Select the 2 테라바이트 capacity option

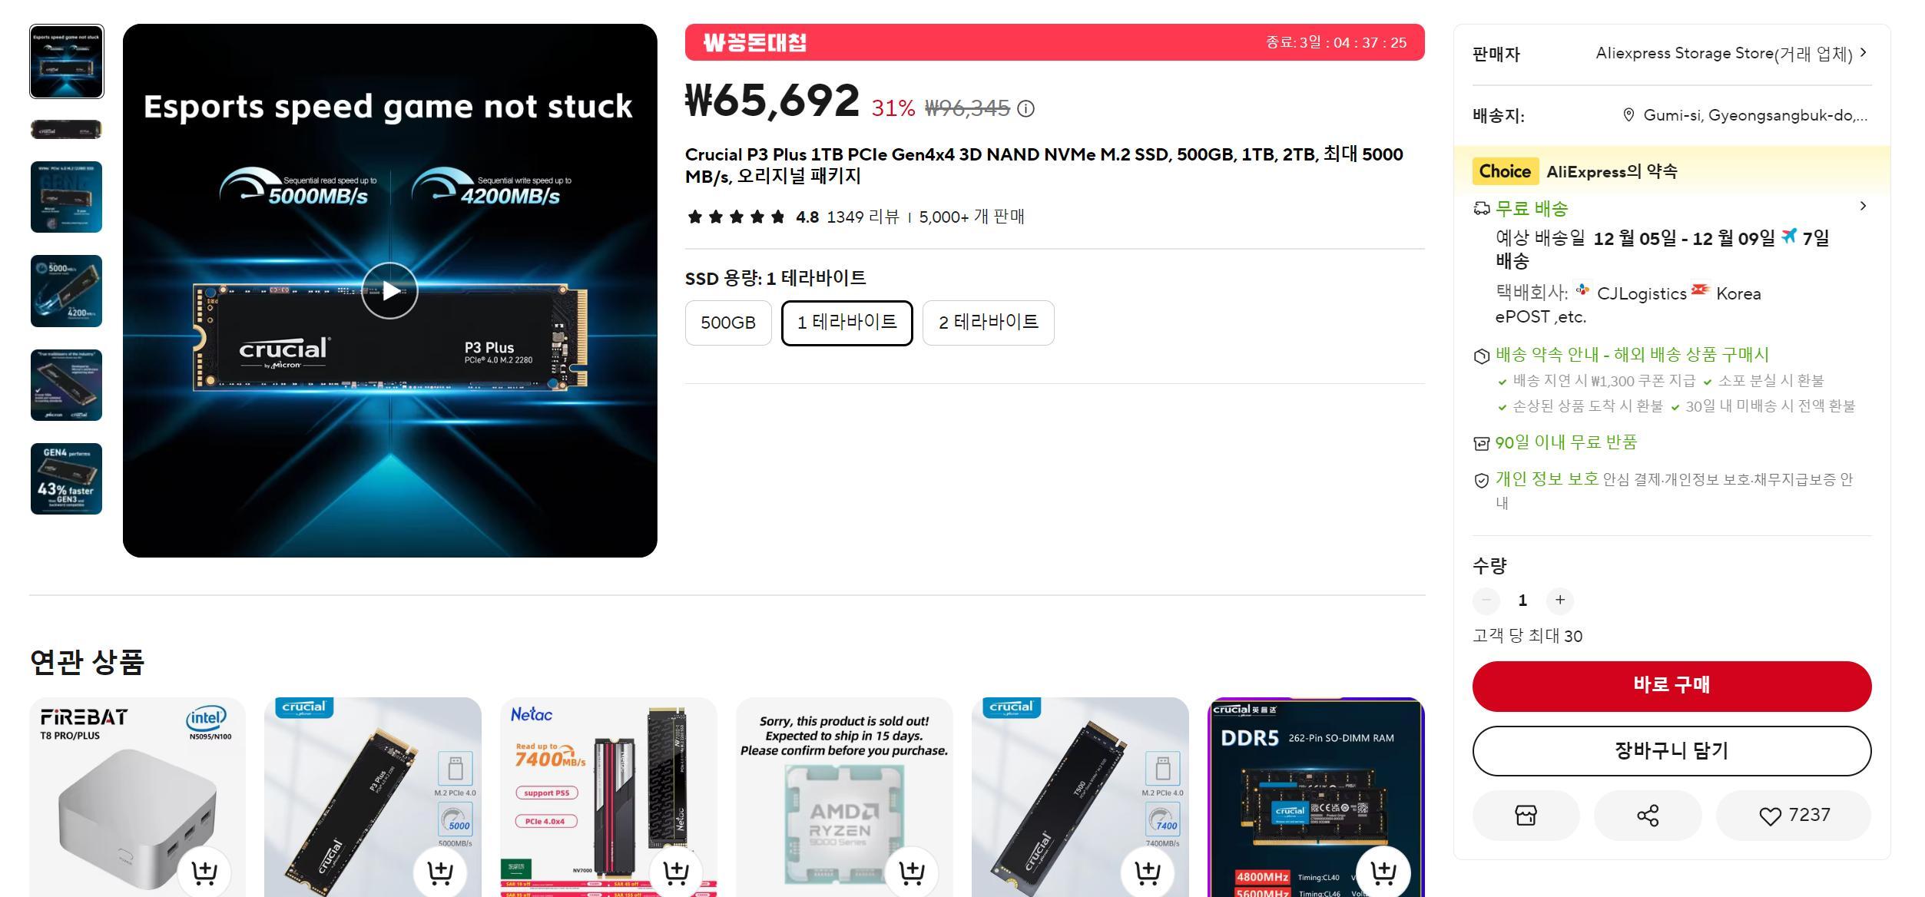click(988, 323)
